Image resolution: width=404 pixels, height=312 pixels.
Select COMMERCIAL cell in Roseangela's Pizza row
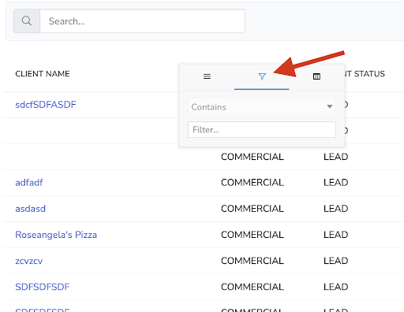pyautogui.click(x=252, y=235)
